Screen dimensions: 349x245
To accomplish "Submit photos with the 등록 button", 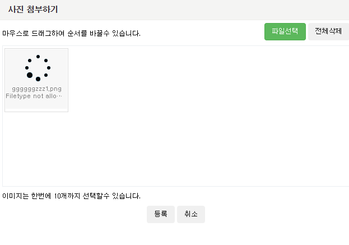I will pos(161,214).
